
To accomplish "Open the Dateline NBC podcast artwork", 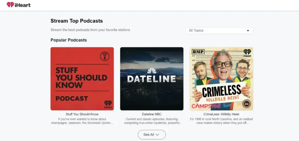I will (152, 79).
